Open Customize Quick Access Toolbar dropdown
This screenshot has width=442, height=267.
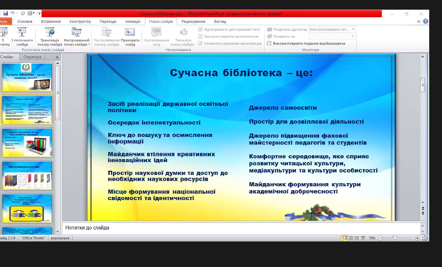tap(40, 13)
